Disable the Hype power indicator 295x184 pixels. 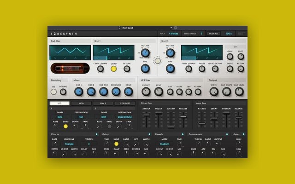coord(244,134)
